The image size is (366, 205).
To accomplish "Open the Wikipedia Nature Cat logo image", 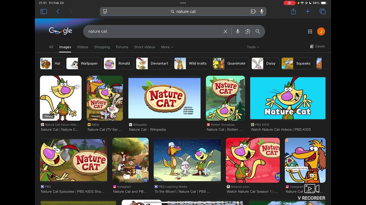I will (164, 98).
